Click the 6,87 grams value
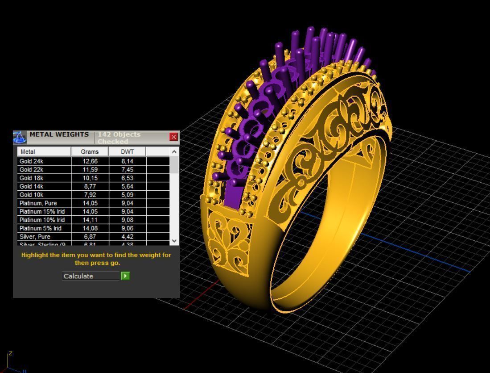490x373 pixels. (x=90, y=237)
